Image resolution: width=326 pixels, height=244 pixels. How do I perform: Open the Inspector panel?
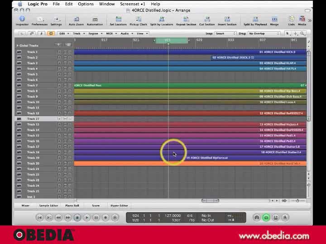(22, 21)
